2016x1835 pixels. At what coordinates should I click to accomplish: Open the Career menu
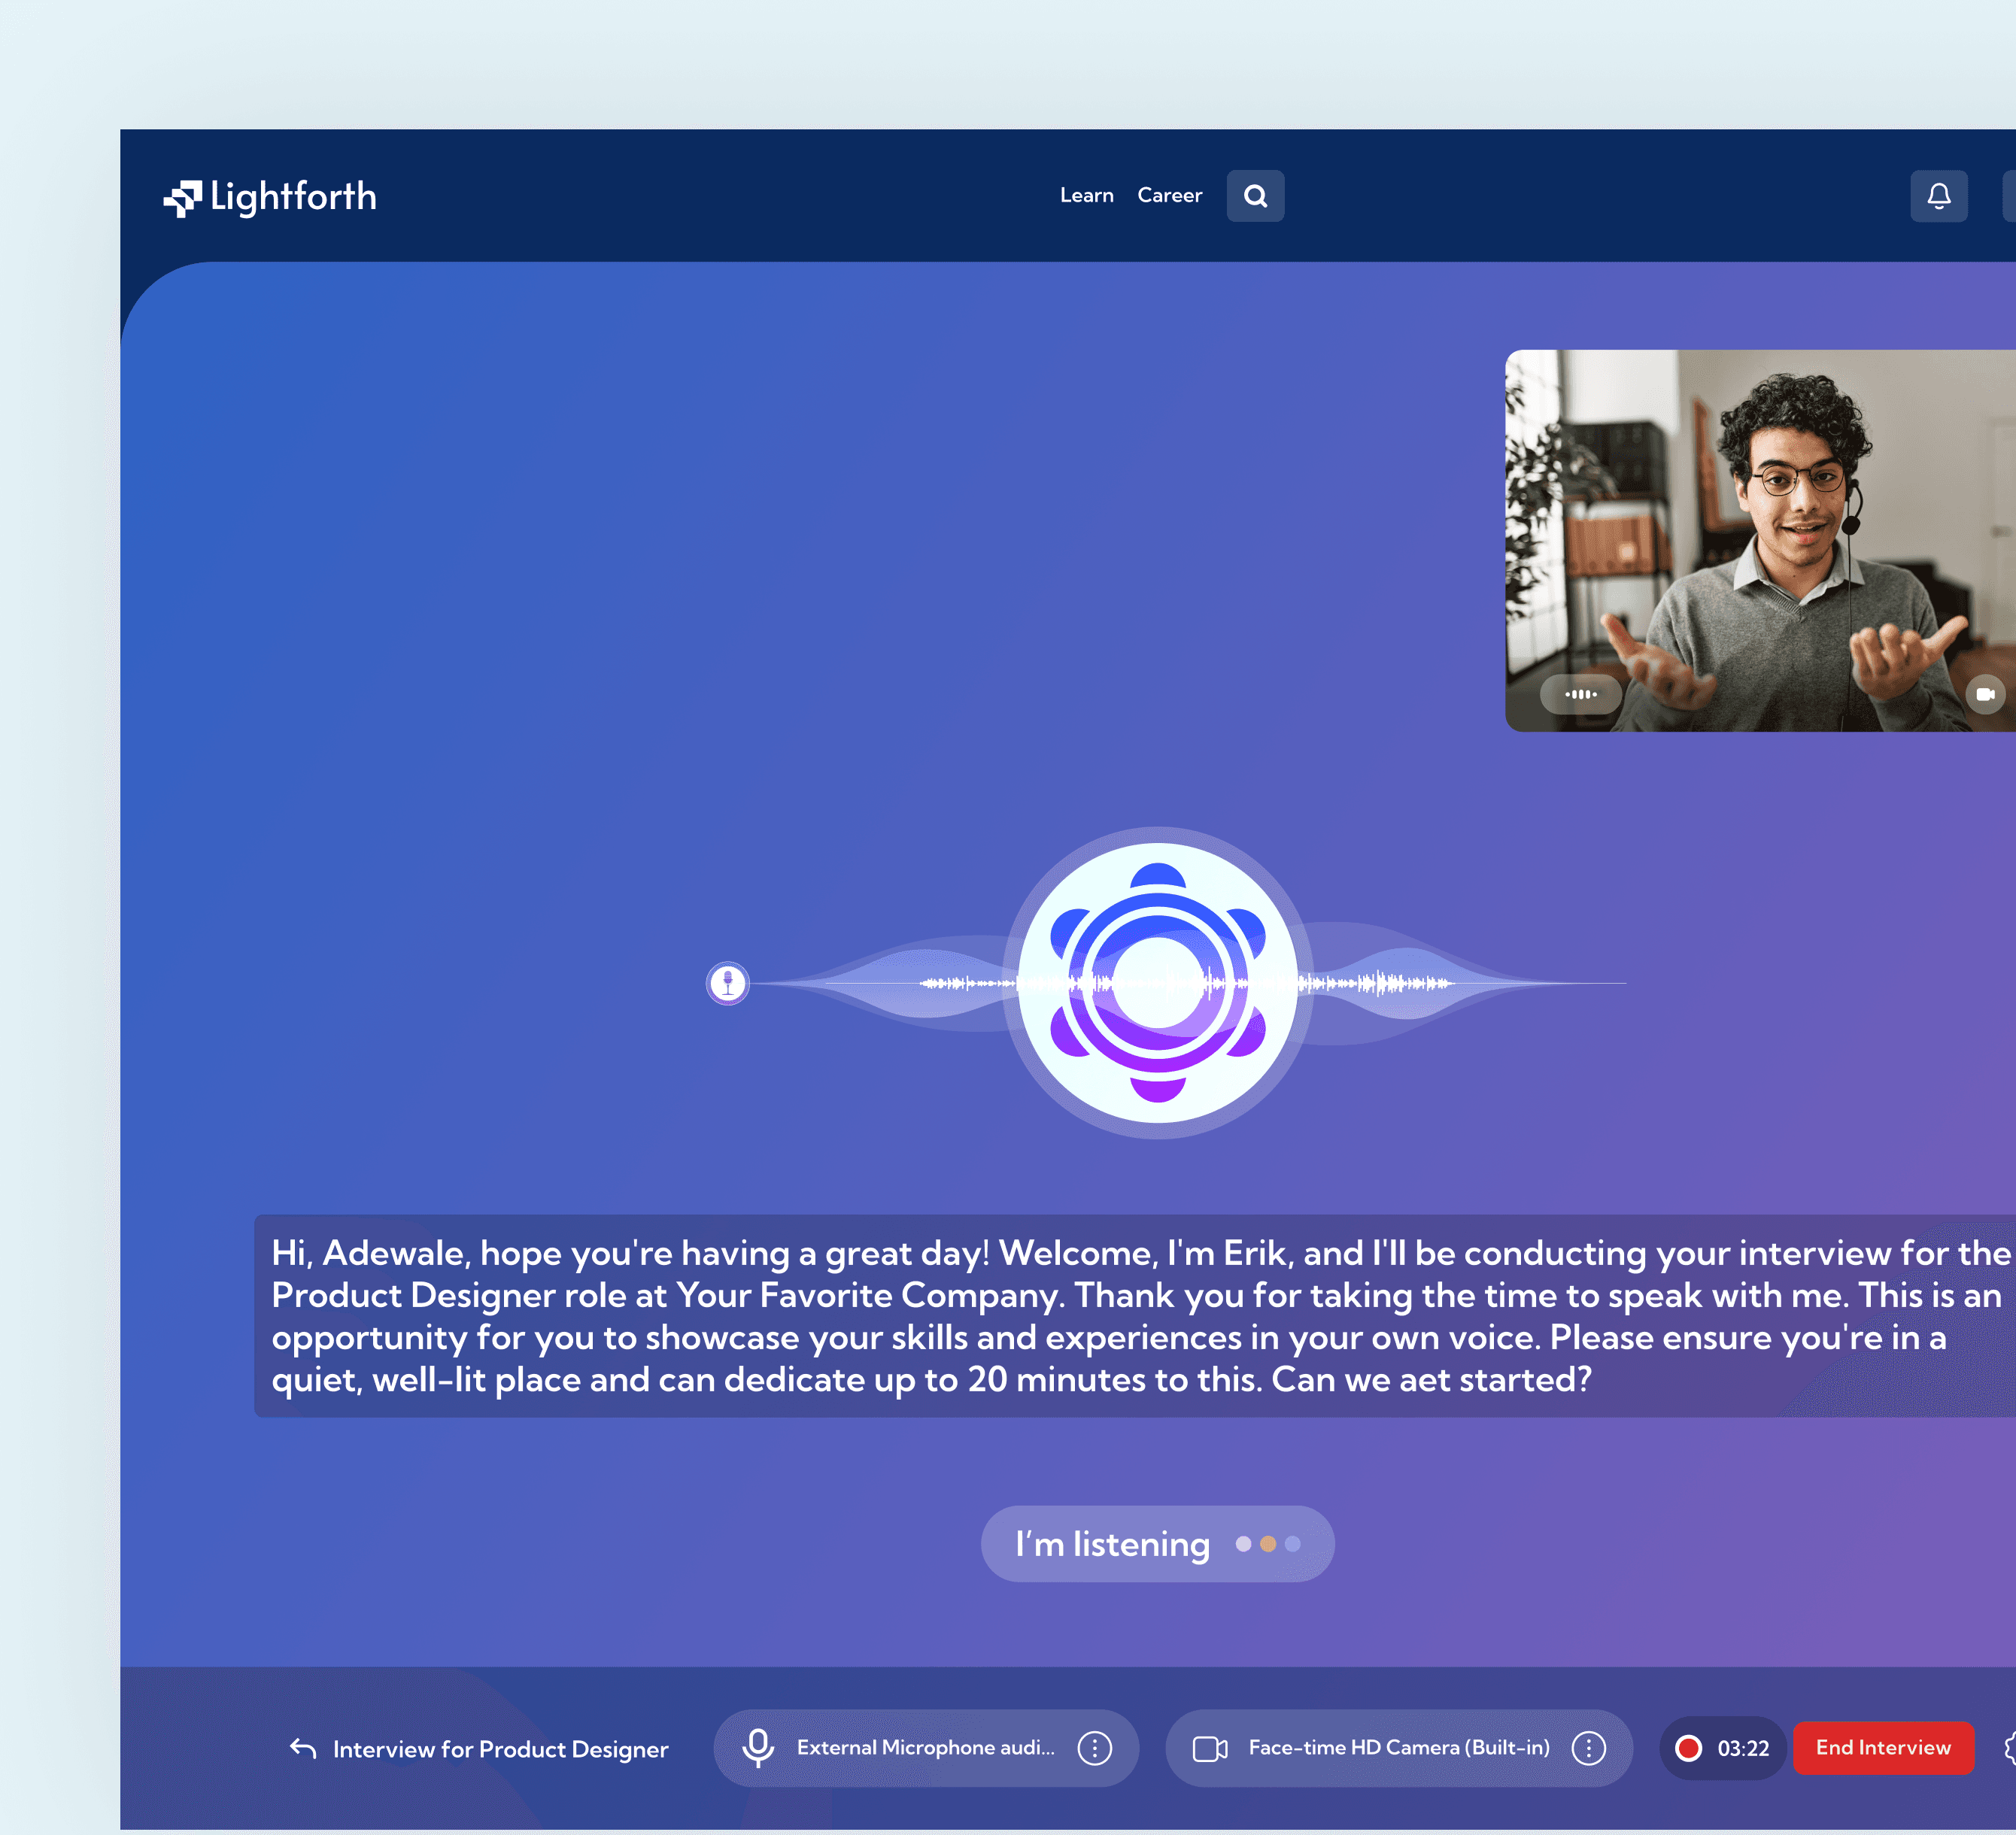coord(1169,196)
